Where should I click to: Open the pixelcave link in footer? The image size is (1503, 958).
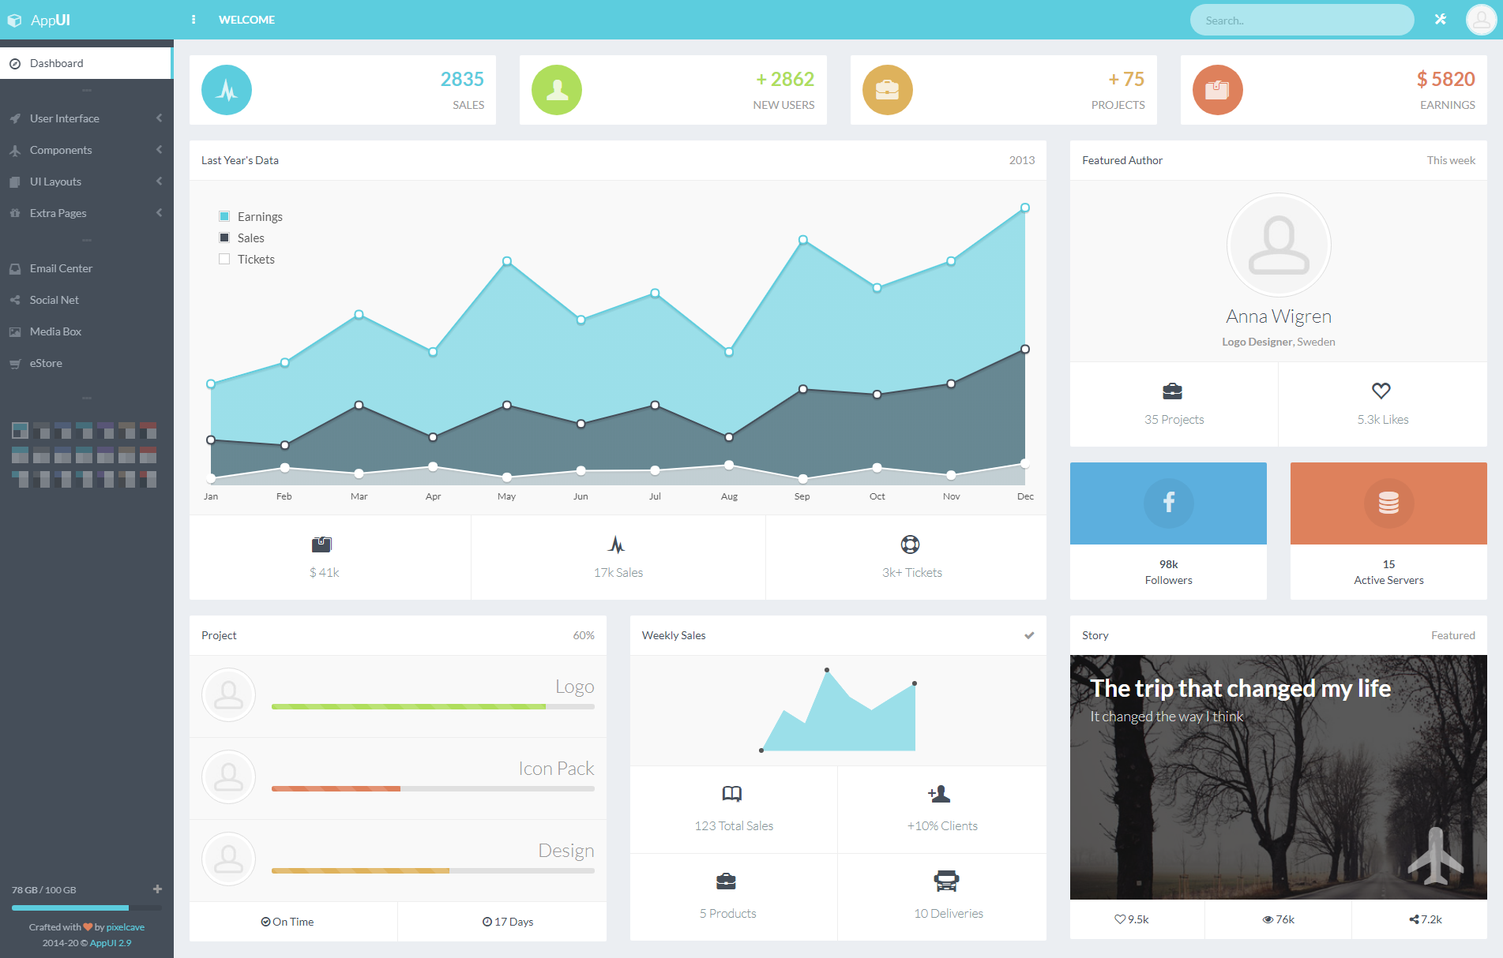click(x=126, y=927)
